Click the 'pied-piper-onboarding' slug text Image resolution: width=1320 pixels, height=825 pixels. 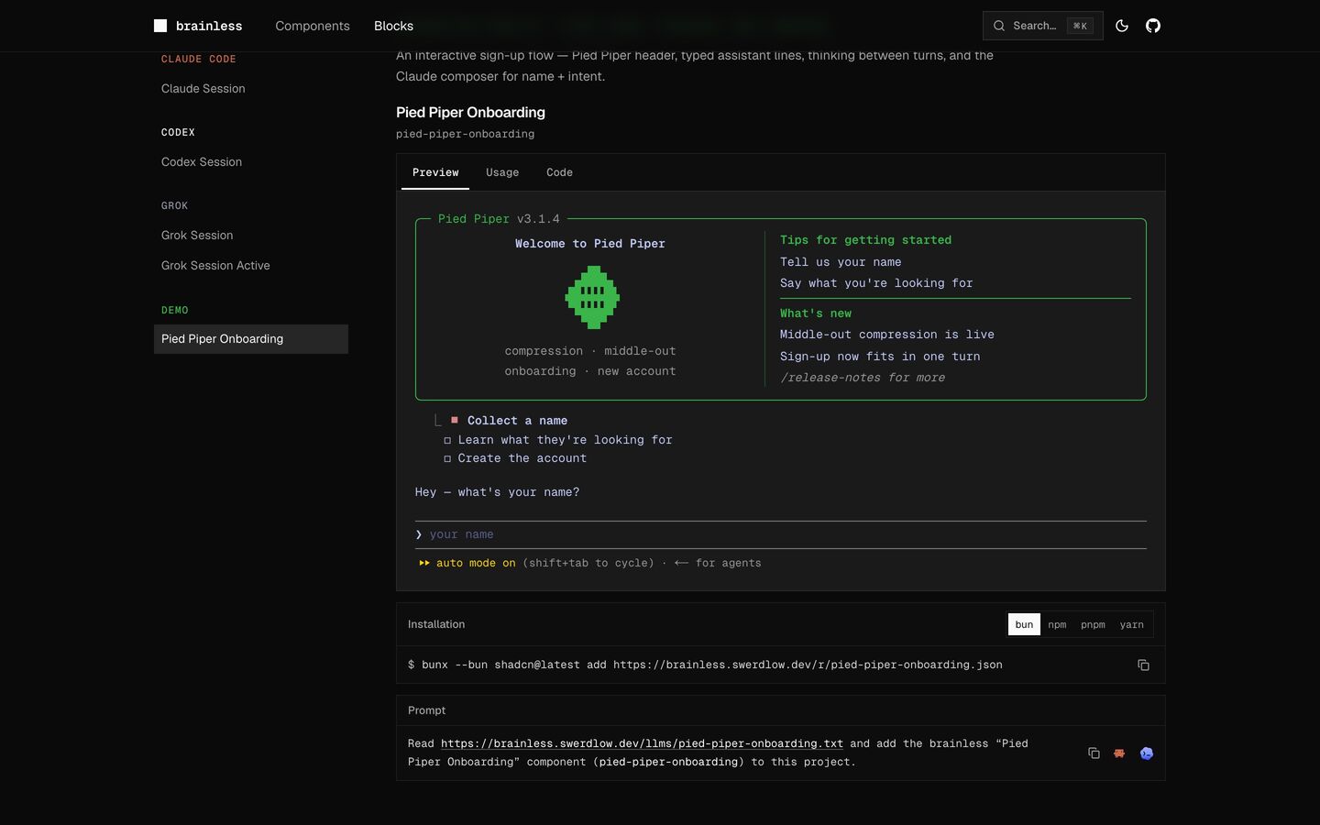coord(465,134)
